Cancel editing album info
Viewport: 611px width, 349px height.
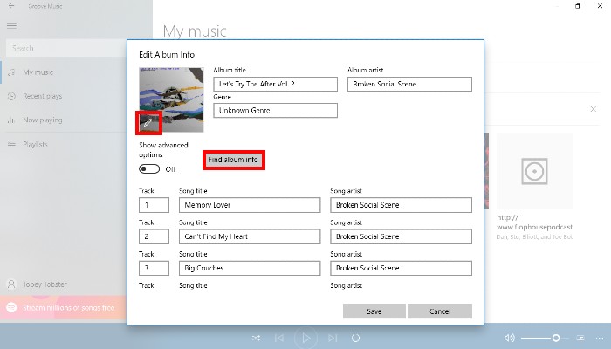coord(440,311)
